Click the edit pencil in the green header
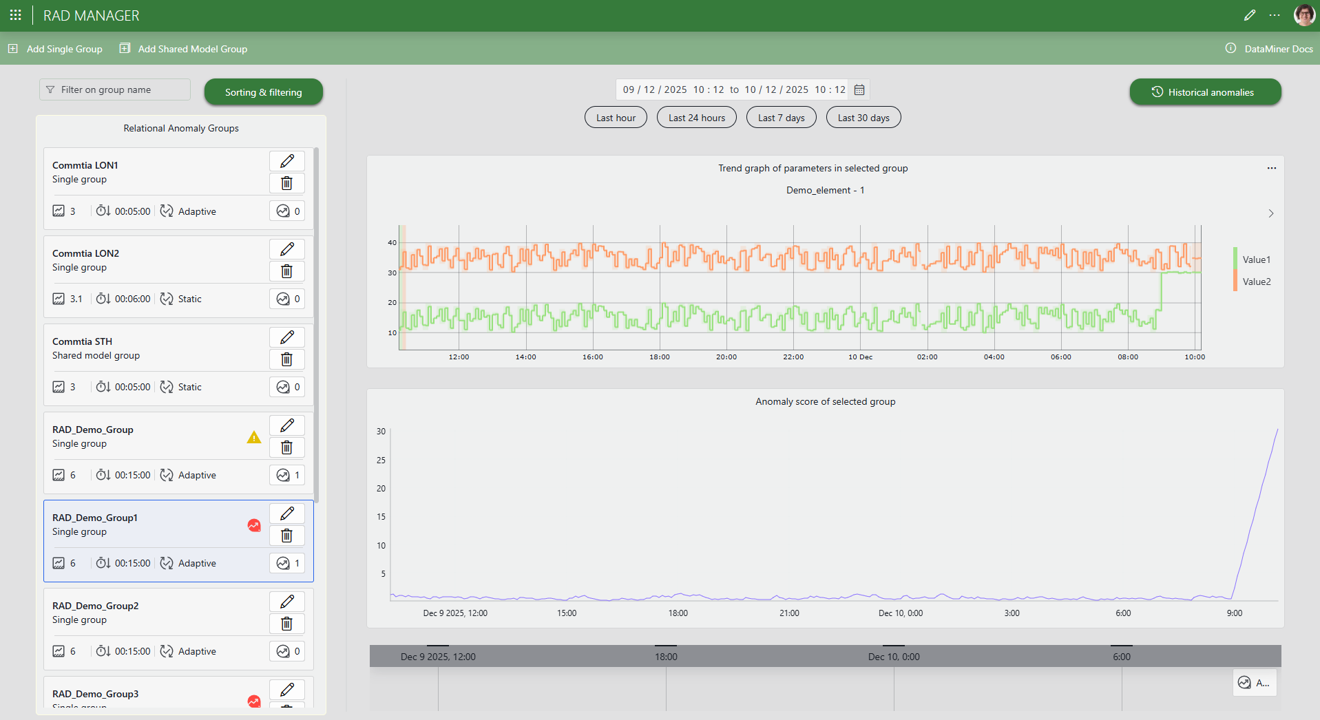Screen dimensions: 1320x720 coord(1251,14)
